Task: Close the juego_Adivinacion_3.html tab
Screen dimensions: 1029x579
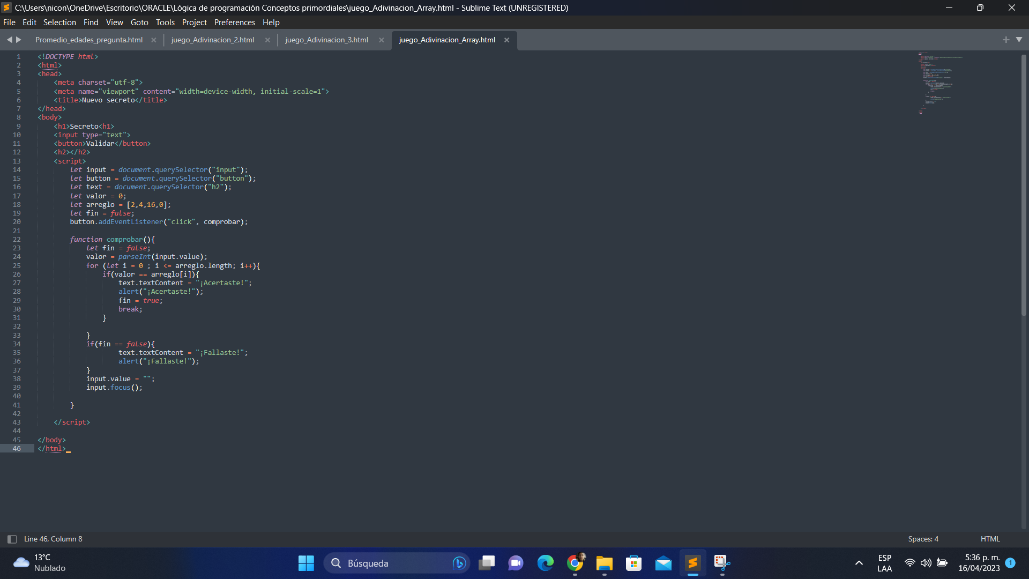Action: point(382,40)
